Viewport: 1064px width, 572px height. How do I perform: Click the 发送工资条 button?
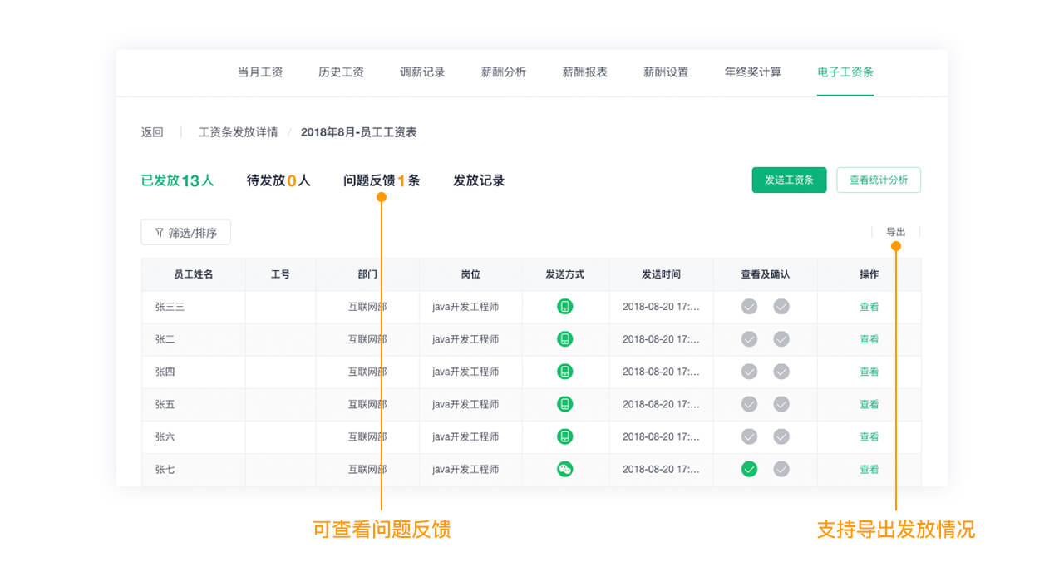pos(789,180)
